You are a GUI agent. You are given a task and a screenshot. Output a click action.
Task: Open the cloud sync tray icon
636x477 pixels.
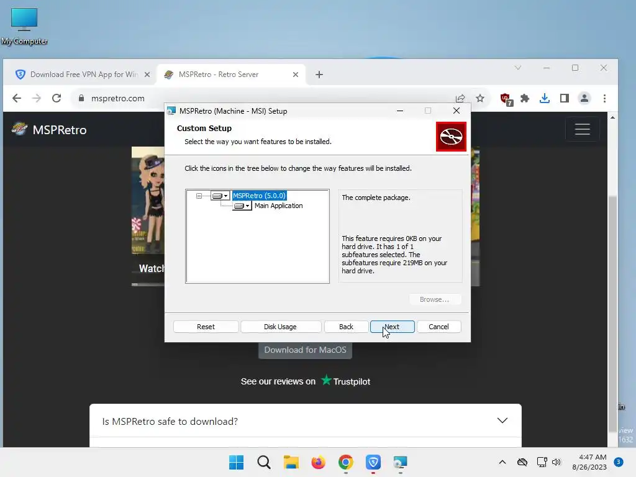coord(522,462)
